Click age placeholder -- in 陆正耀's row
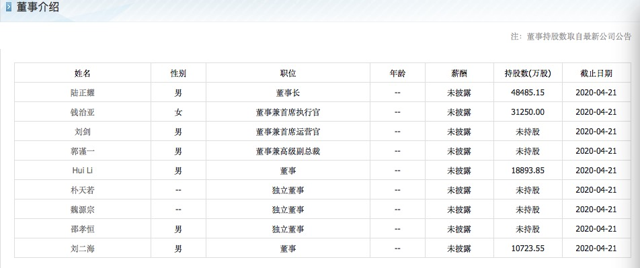The width and height of the screenshot is (640, 268). (x=397, y=93)
